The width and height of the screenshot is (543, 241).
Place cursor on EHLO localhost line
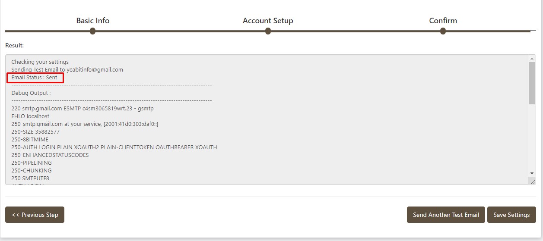(x=30, y=116)
